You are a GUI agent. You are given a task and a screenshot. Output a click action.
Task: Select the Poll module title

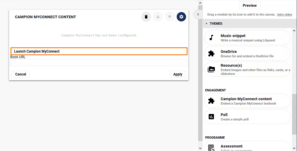(x=224, y=115)
